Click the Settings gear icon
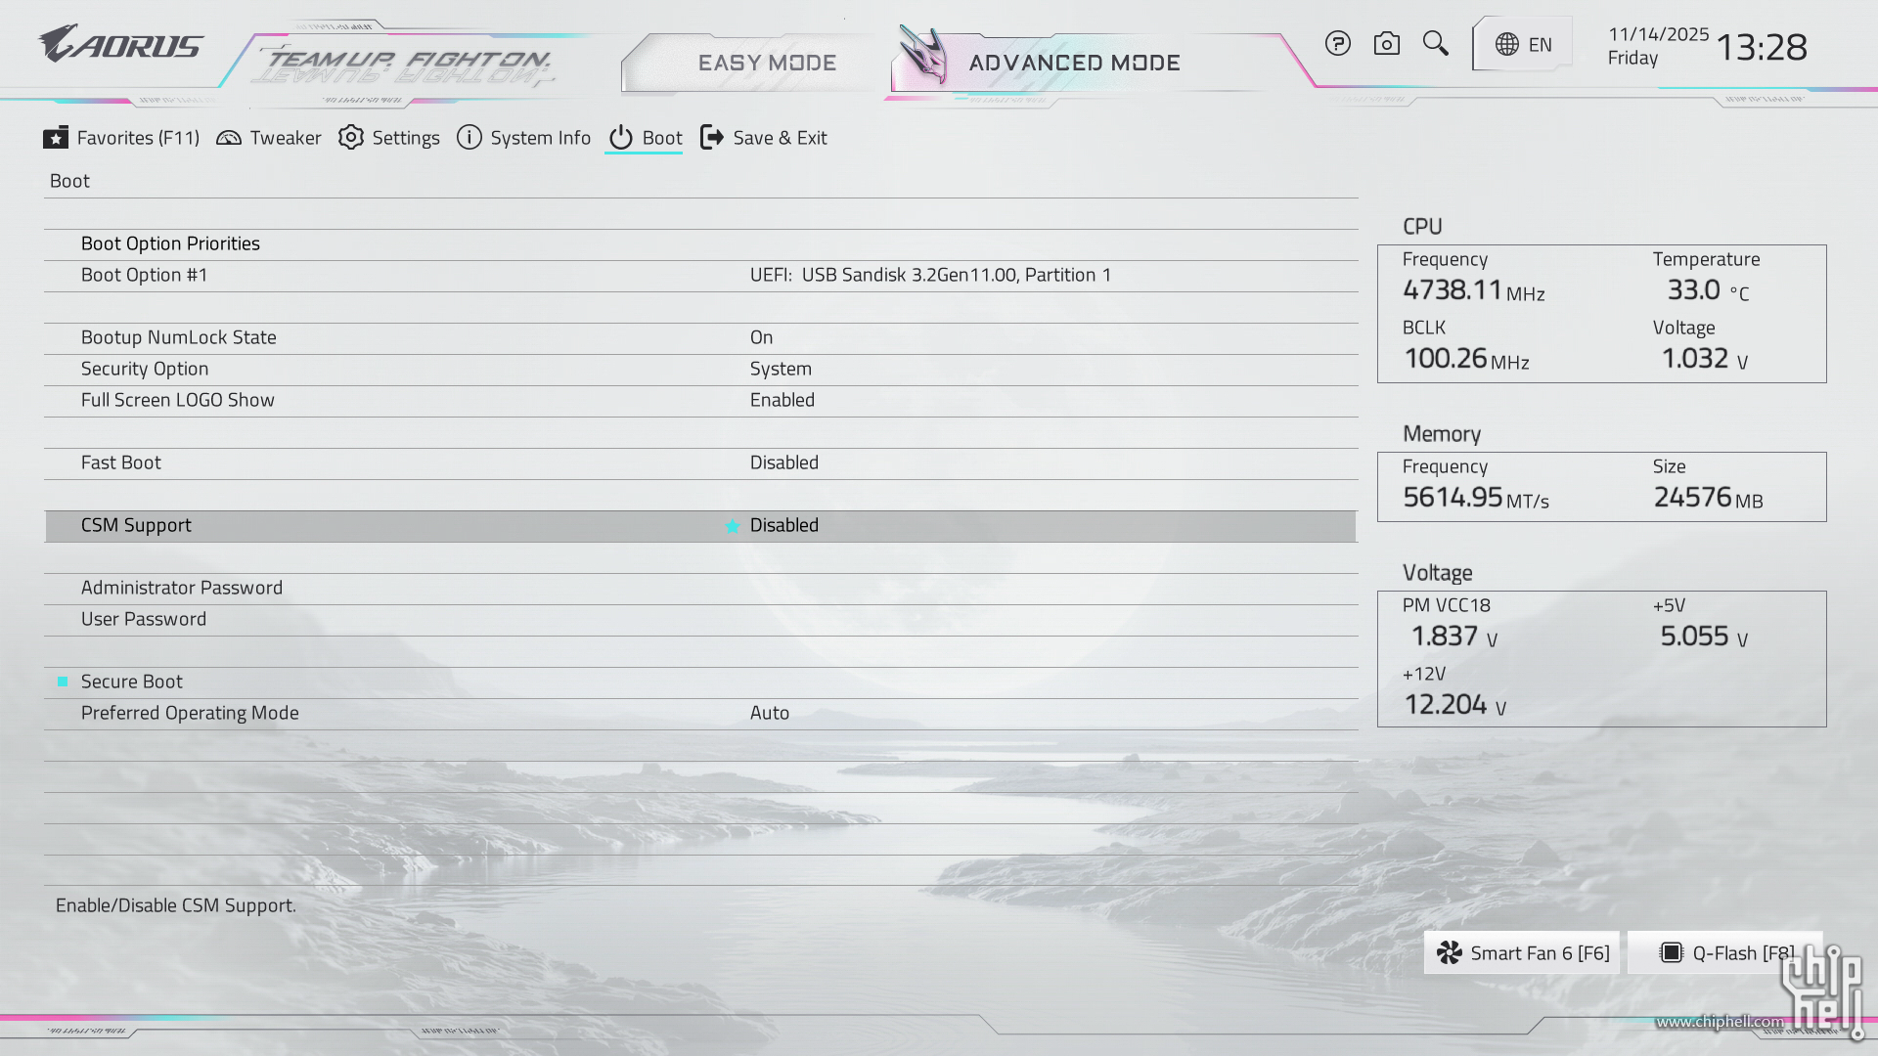Image resolution: width=1878 pixels, height=1056 pixels. (x=351, y=138)
